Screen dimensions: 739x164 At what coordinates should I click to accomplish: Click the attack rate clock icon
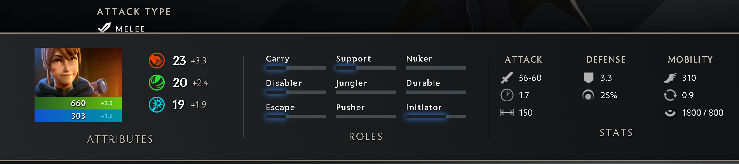(x=507, y=95)
